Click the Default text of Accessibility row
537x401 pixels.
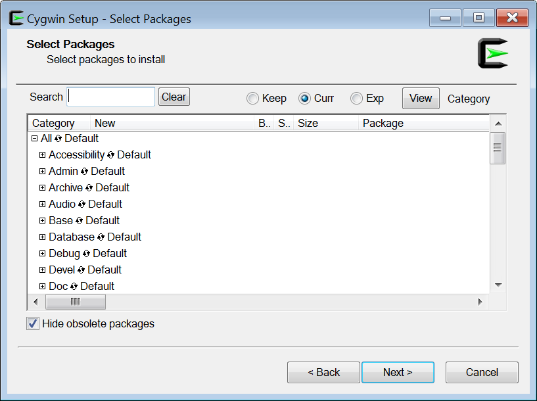tap(134, 155)
